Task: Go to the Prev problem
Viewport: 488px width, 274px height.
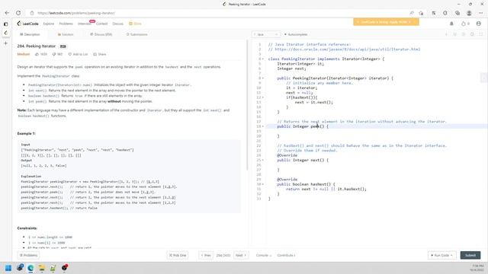Action: pyautogui.click(x=206, y=256)
